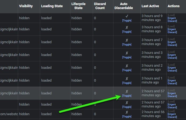Sort by the Auto Discardable column header
The width and height of the screenshot is (186, 120).
coord(127,6)
